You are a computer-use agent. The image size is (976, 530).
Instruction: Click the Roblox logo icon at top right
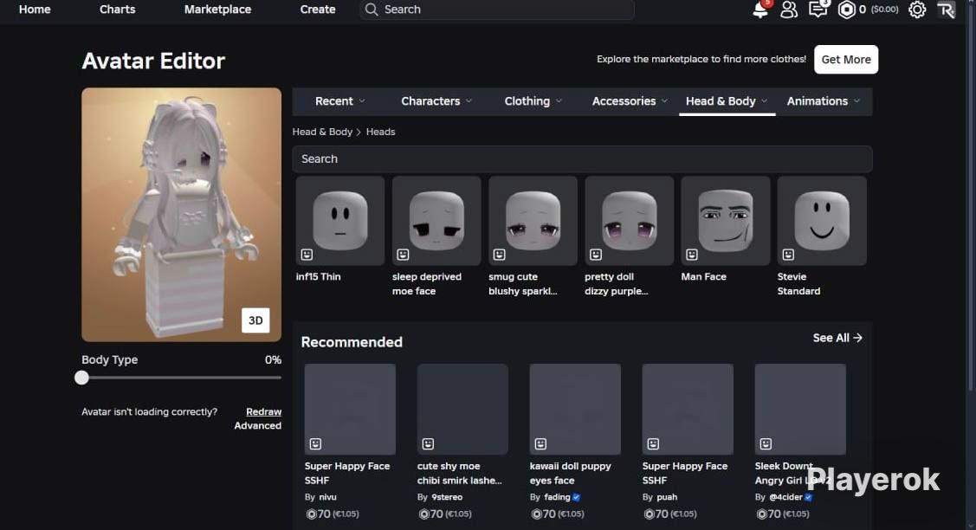(x=946, y=10)
